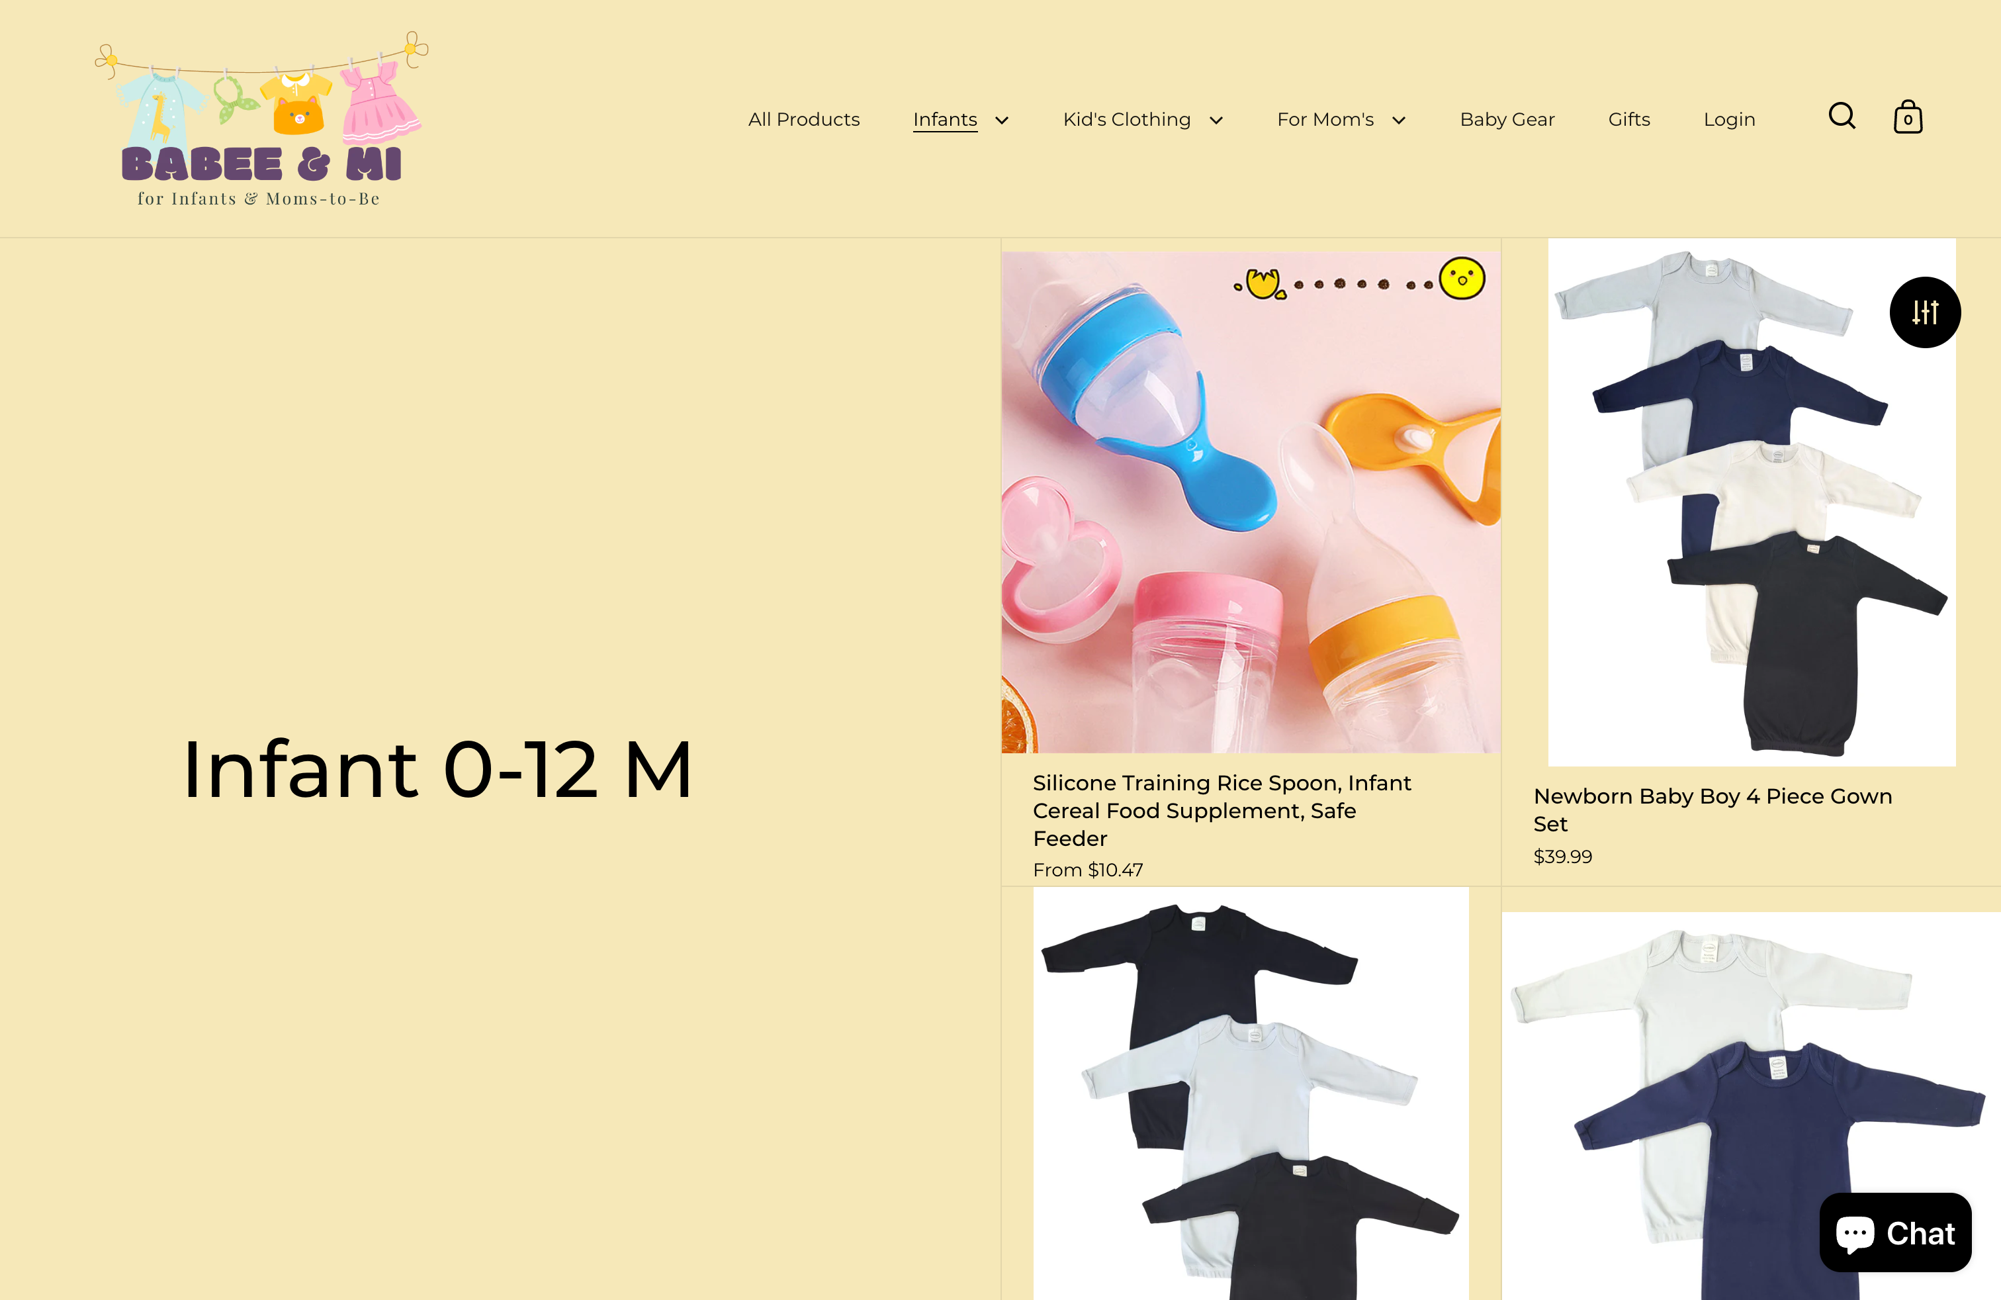View the three-piece dark gown product image
2001x1300 pixels.
coord(1251,1093)
